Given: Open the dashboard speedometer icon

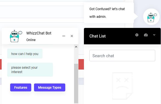Looking at the screenshot, I should 146,35.
